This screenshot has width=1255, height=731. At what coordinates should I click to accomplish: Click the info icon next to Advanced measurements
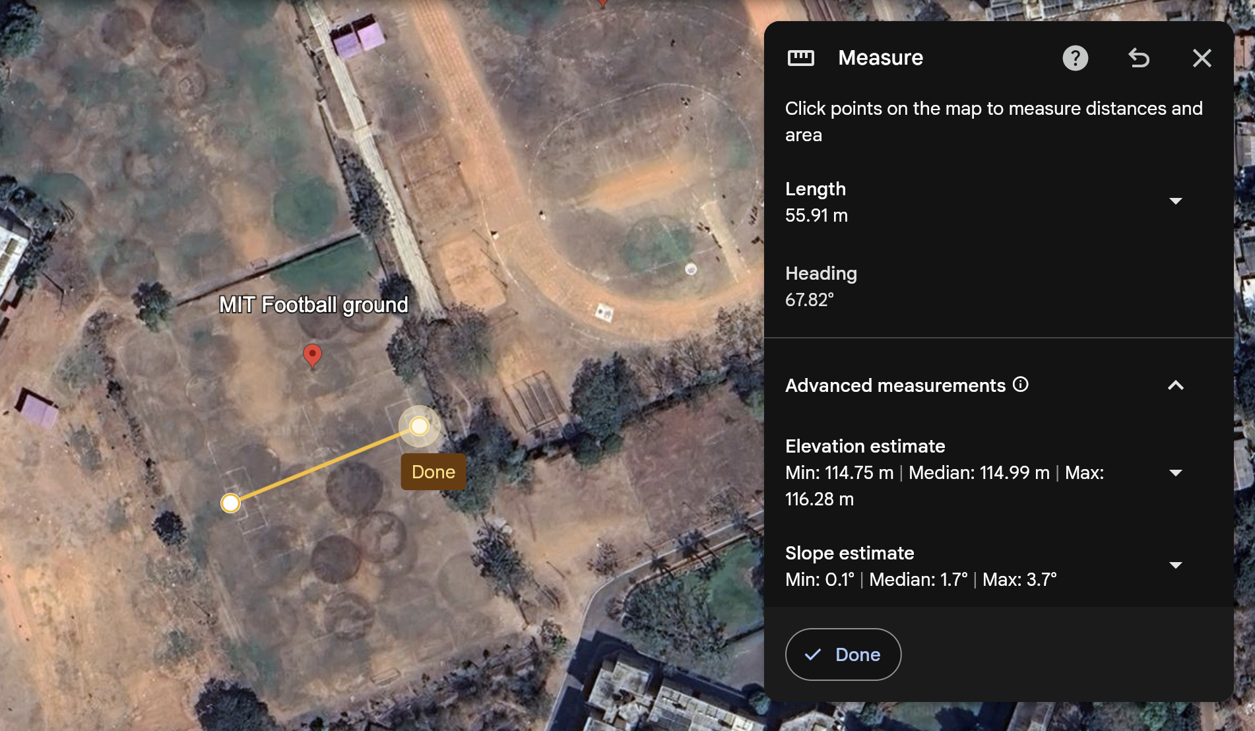point(1020,385)
